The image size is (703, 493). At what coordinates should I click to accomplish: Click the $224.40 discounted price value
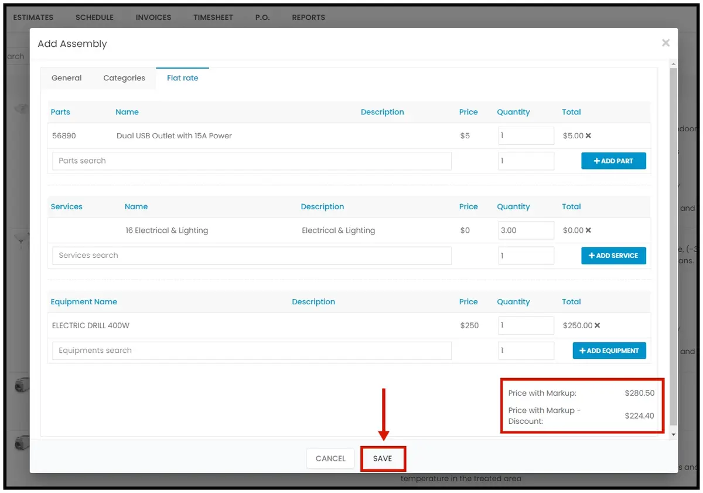639,416
